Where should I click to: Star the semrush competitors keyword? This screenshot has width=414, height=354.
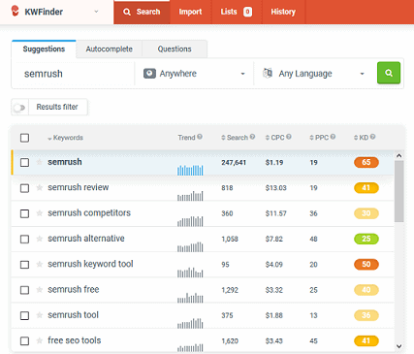40,213
